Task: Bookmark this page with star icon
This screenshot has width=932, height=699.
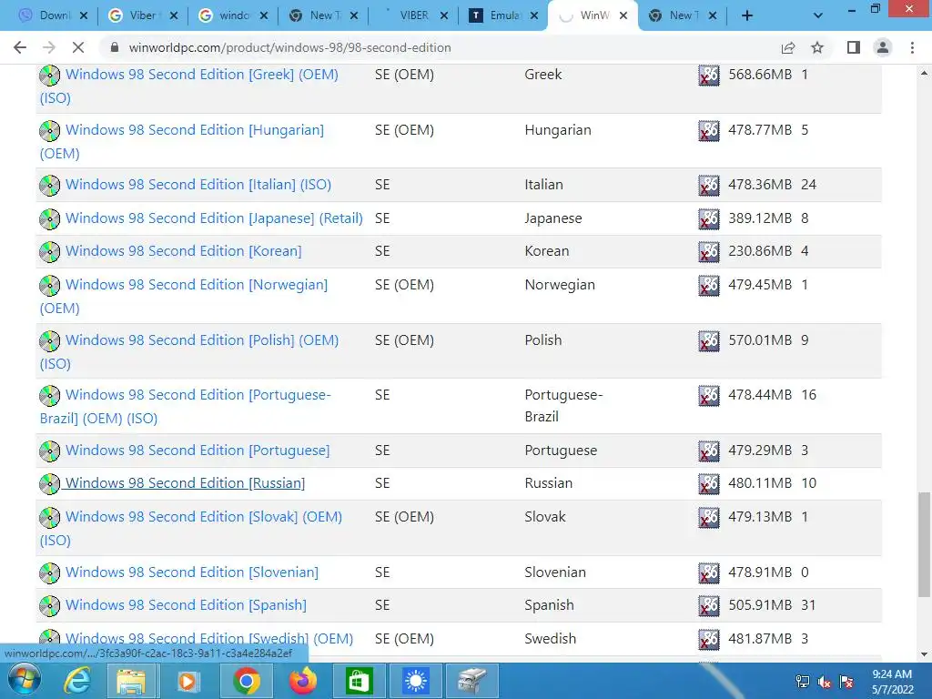Action: coord(817,47)
